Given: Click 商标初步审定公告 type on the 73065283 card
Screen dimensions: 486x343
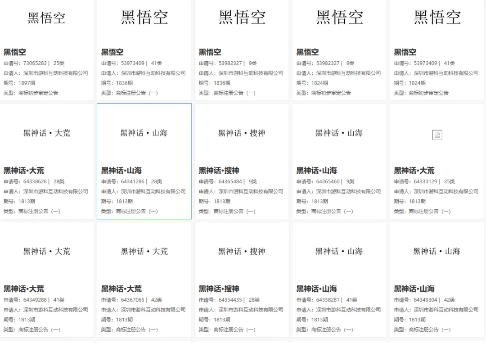Looking at the screenshot, I should coord(38,93).
